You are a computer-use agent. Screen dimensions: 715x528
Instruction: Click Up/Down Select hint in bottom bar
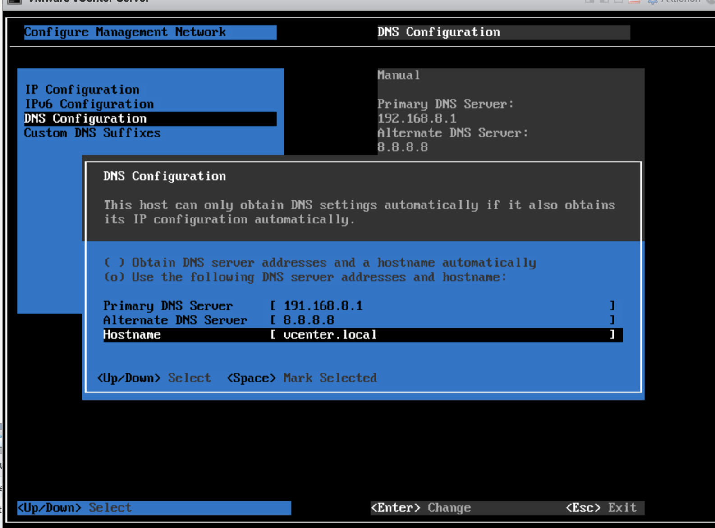pyautogui.click(x=74, y=508)
